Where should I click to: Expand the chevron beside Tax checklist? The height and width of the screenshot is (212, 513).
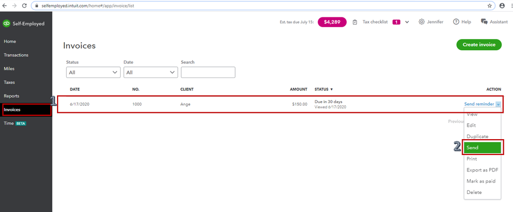click(x=407, y=22)
